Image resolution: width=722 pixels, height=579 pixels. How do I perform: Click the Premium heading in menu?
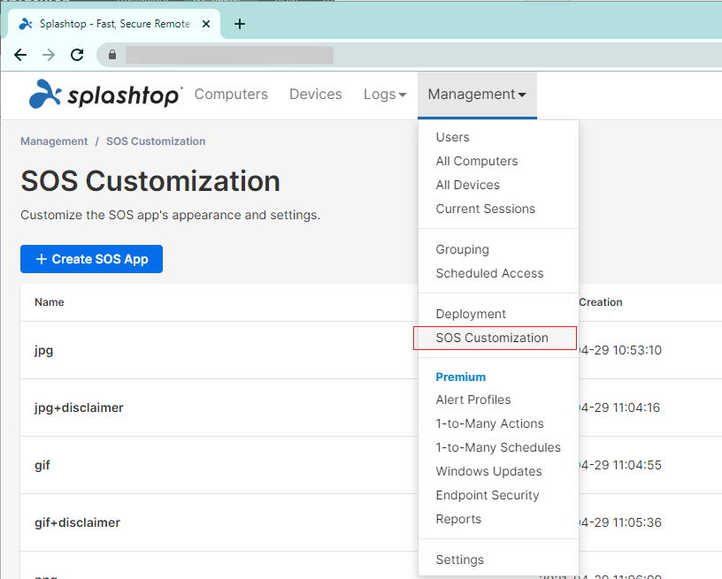point(460,377)
